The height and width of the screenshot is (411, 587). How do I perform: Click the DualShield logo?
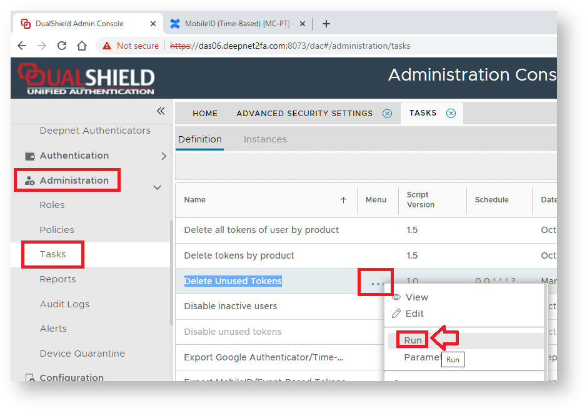coord(86,79)
